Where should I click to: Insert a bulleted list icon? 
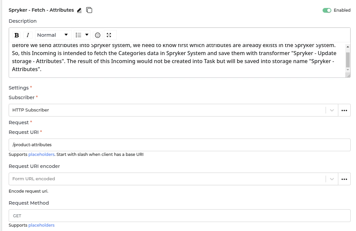(78, 35)
